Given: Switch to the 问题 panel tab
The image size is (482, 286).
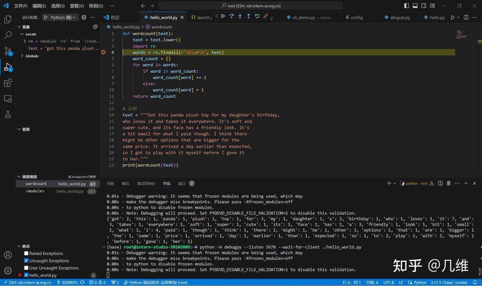Looking at the screenshot, I should [110, 184].
